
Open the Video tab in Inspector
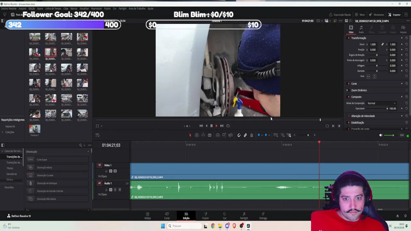click(351, 30)
